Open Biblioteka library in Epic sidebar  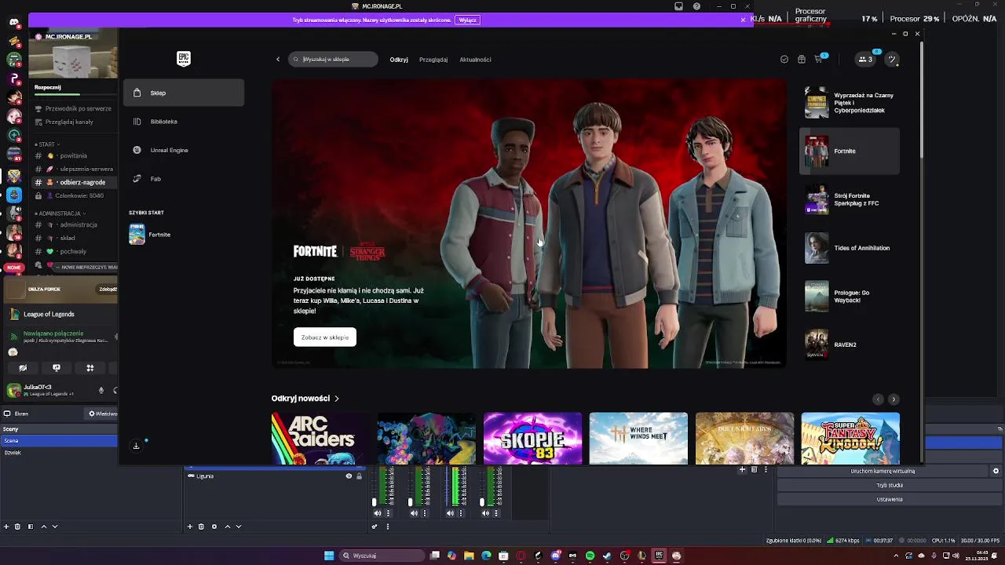tap(183, 122)
